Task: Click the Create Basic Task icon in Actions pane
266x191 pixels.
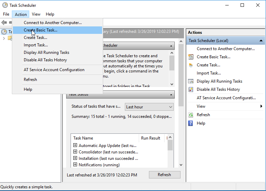Action: (x=191, y=57)
